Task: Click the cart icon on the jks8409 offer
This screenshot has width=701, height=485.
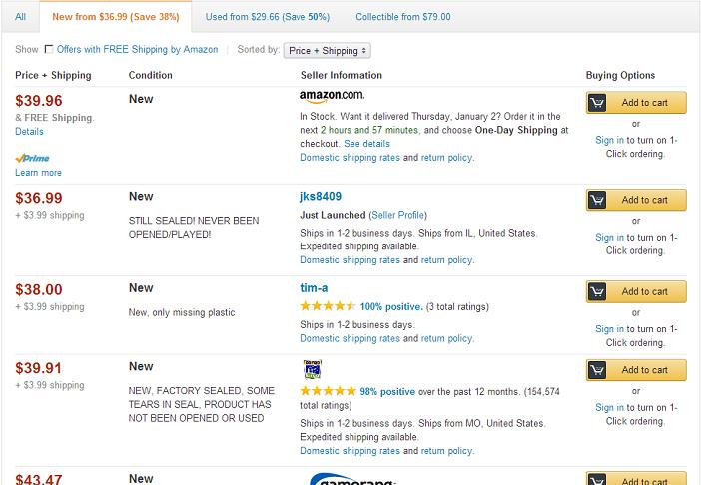Action: [x=597, y=200]
